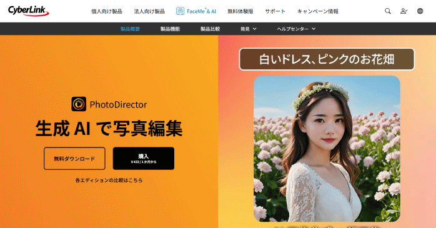Screen dimensions: 436x228
Task: Open キャンペーン情報 menu
Action: [x=318, y=11]
